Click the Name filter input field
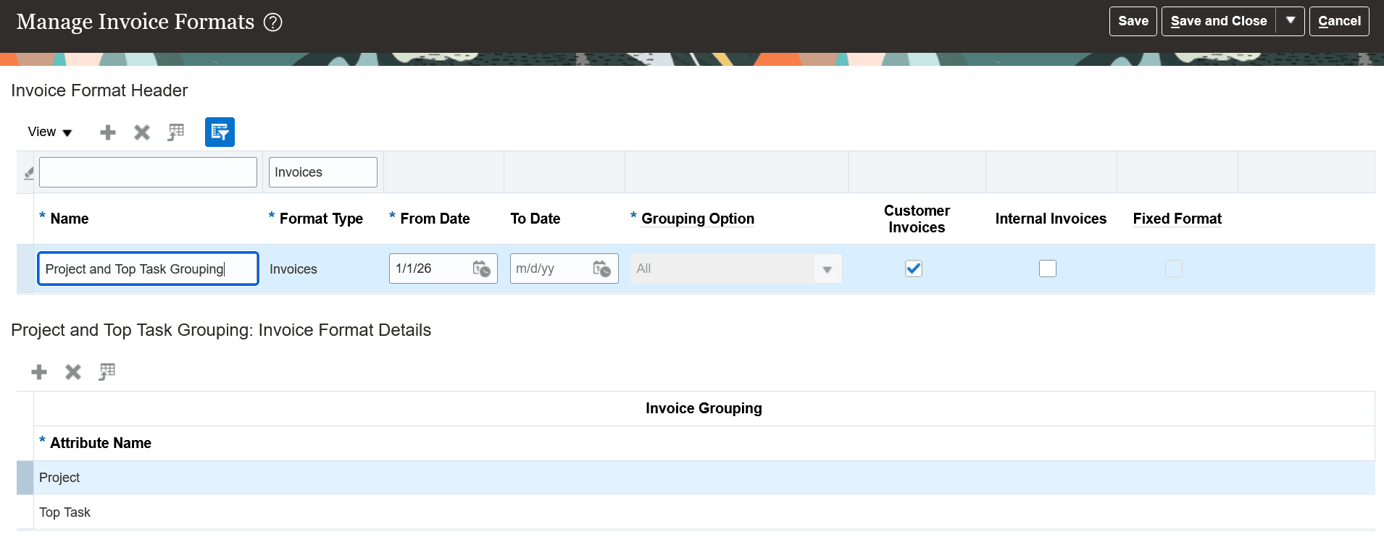1384x545 pixels. pyautogui.click(x=148, y=172)
